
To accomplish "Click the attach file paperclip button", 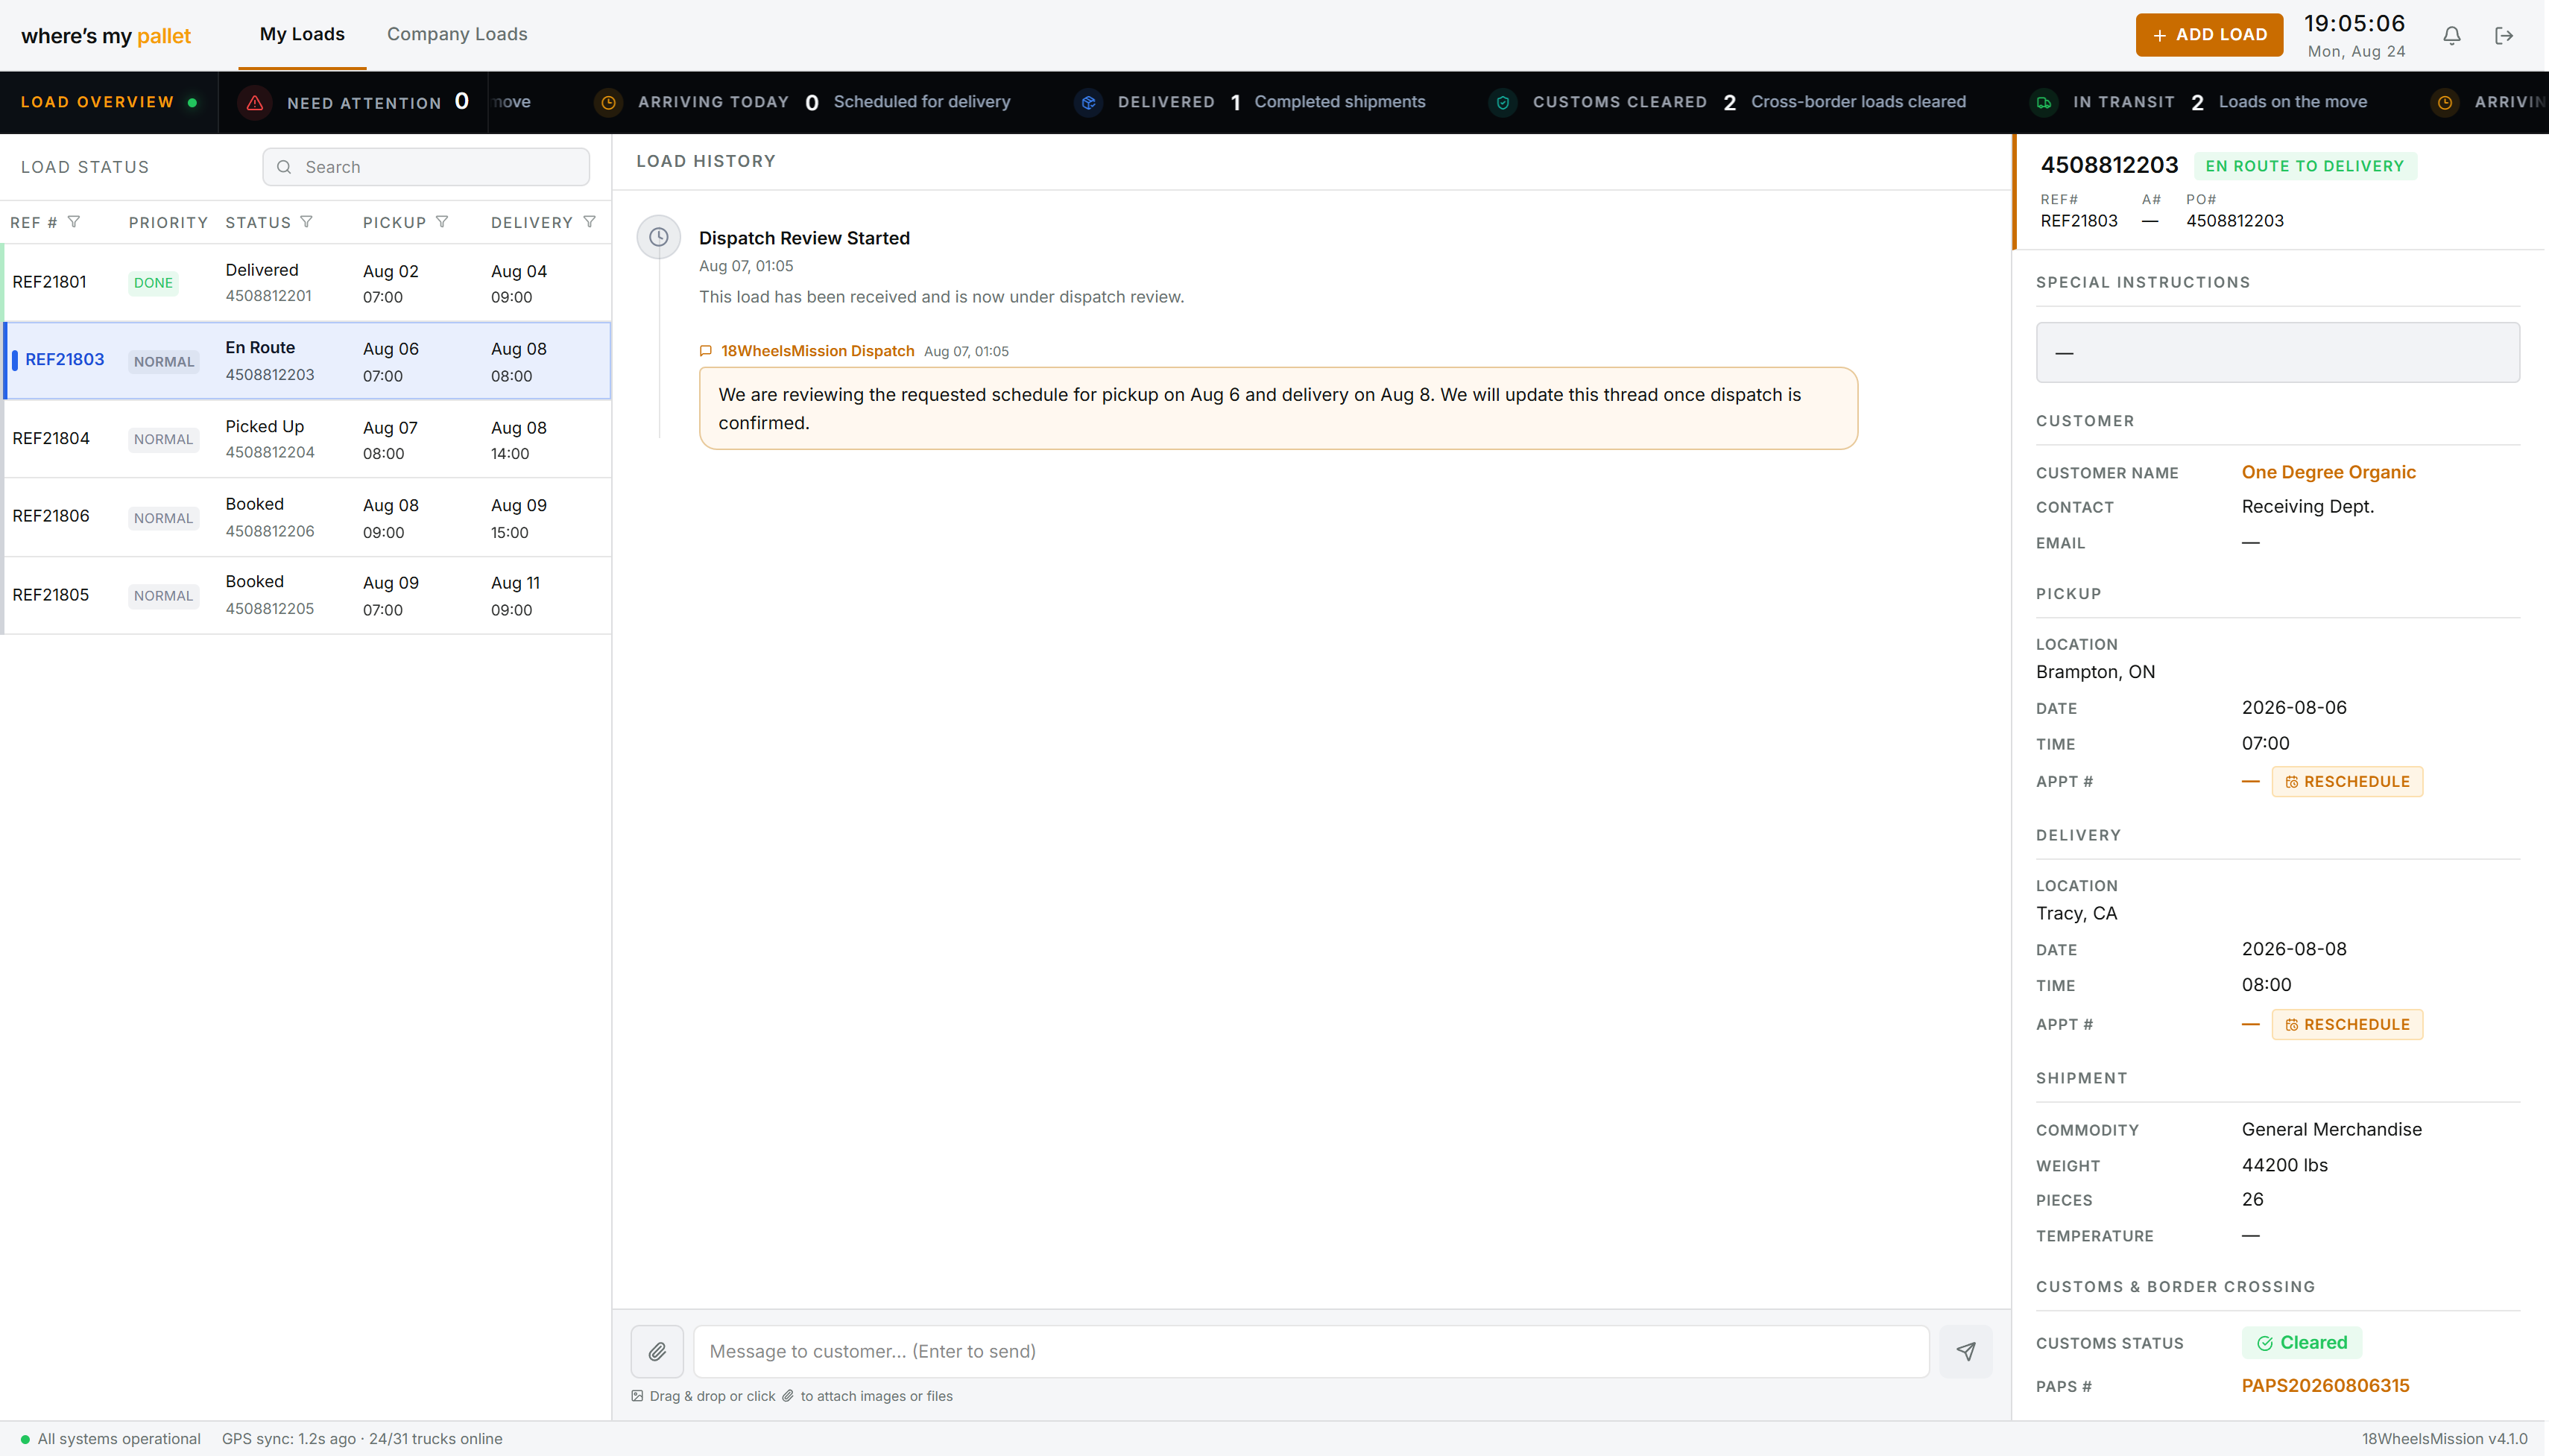I will (657, 1352).
